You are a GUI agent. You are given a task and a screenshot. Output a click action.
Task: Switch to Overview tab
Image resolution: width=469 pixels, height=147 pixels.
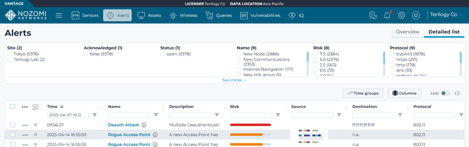408,32
